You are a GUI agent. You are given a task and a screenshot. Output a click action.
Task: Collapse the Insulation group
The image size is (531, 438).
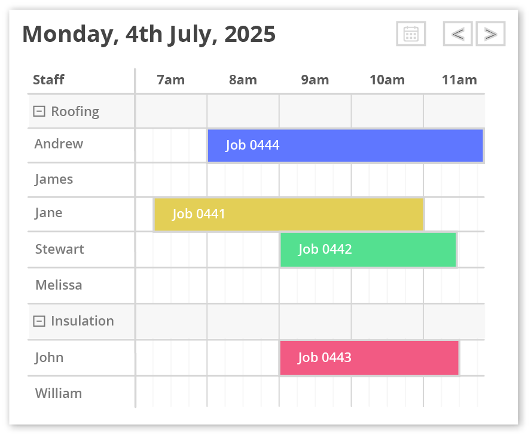[39, 321]
